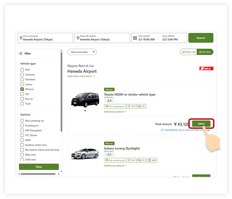Check the Standard vehicle type
The image size is (232, 199).
click(x=22, y=79)
